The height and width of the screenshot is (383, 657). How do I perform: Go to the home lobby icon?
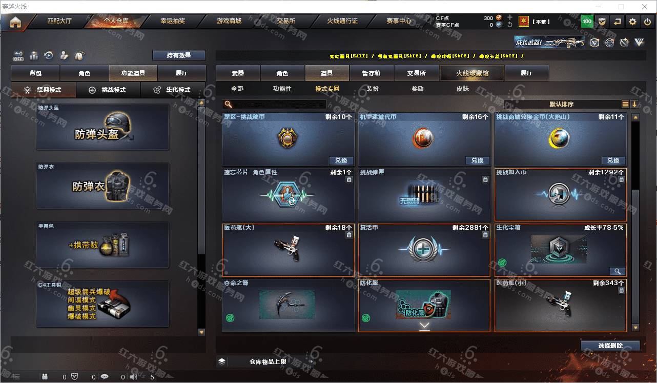(x=15, y=22)
